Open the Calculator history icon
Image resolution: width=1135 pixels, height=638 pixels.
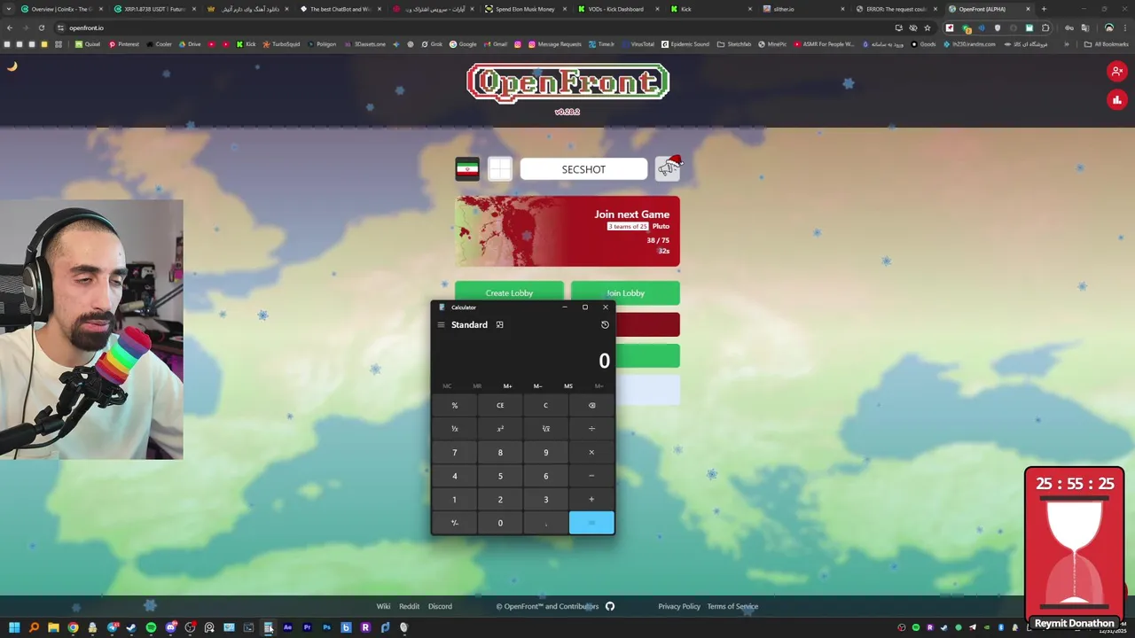click(605, 325)
